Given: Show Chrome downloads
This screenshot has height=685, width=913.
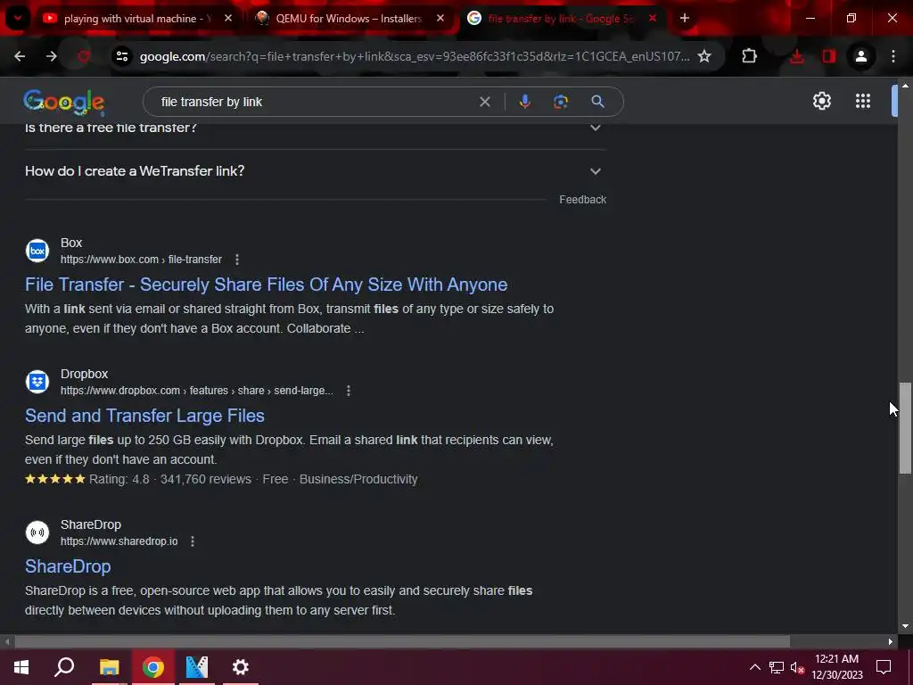Looking at the screenshot, I should 797,56.
